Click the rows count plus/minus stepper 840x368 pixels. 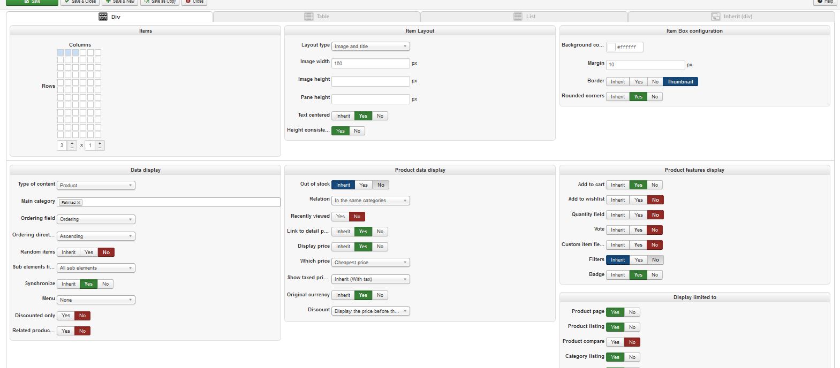[100, 145]
